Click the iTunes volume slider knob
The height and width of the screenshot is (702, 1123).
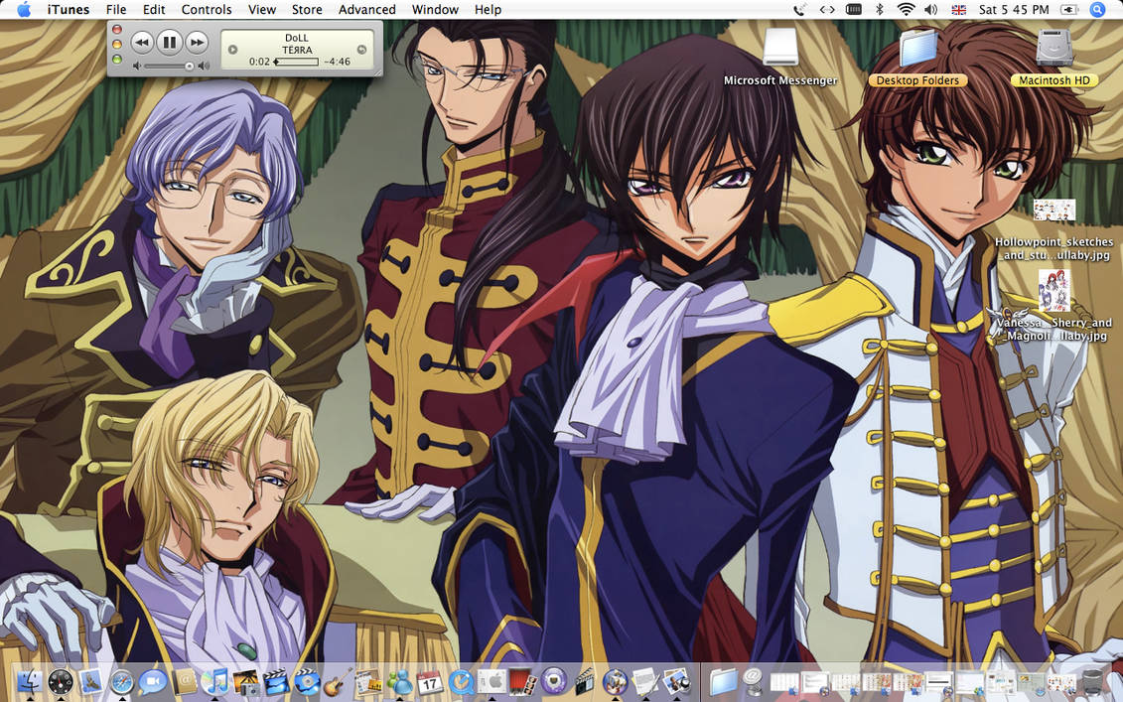(x=189, y=66)
